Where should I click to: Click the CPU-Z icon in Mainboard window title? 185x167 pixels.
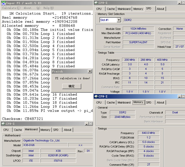(x=3, y=124)
